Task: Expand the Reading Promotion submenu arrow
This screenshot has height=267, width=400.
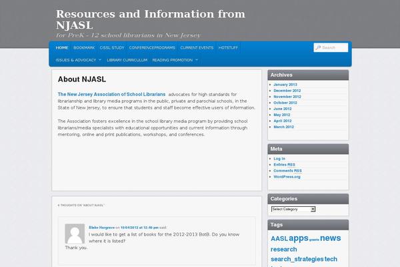Action: point(197,60)
